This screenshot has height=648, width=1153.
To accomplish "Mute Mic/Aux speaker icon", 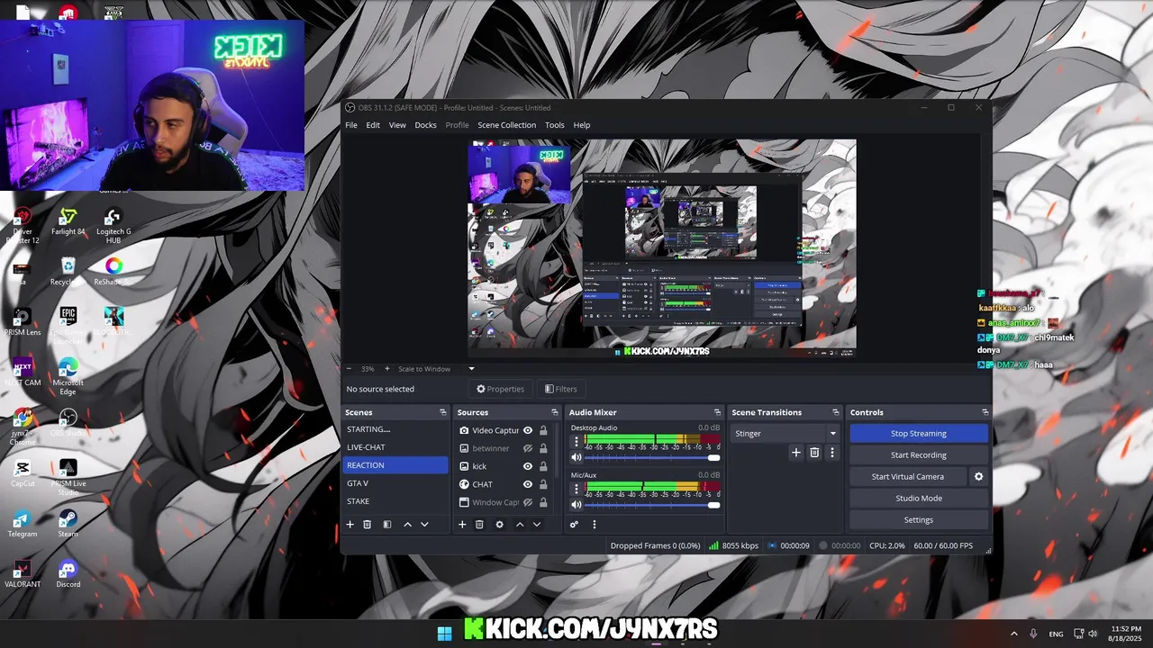I will point(576,505).
